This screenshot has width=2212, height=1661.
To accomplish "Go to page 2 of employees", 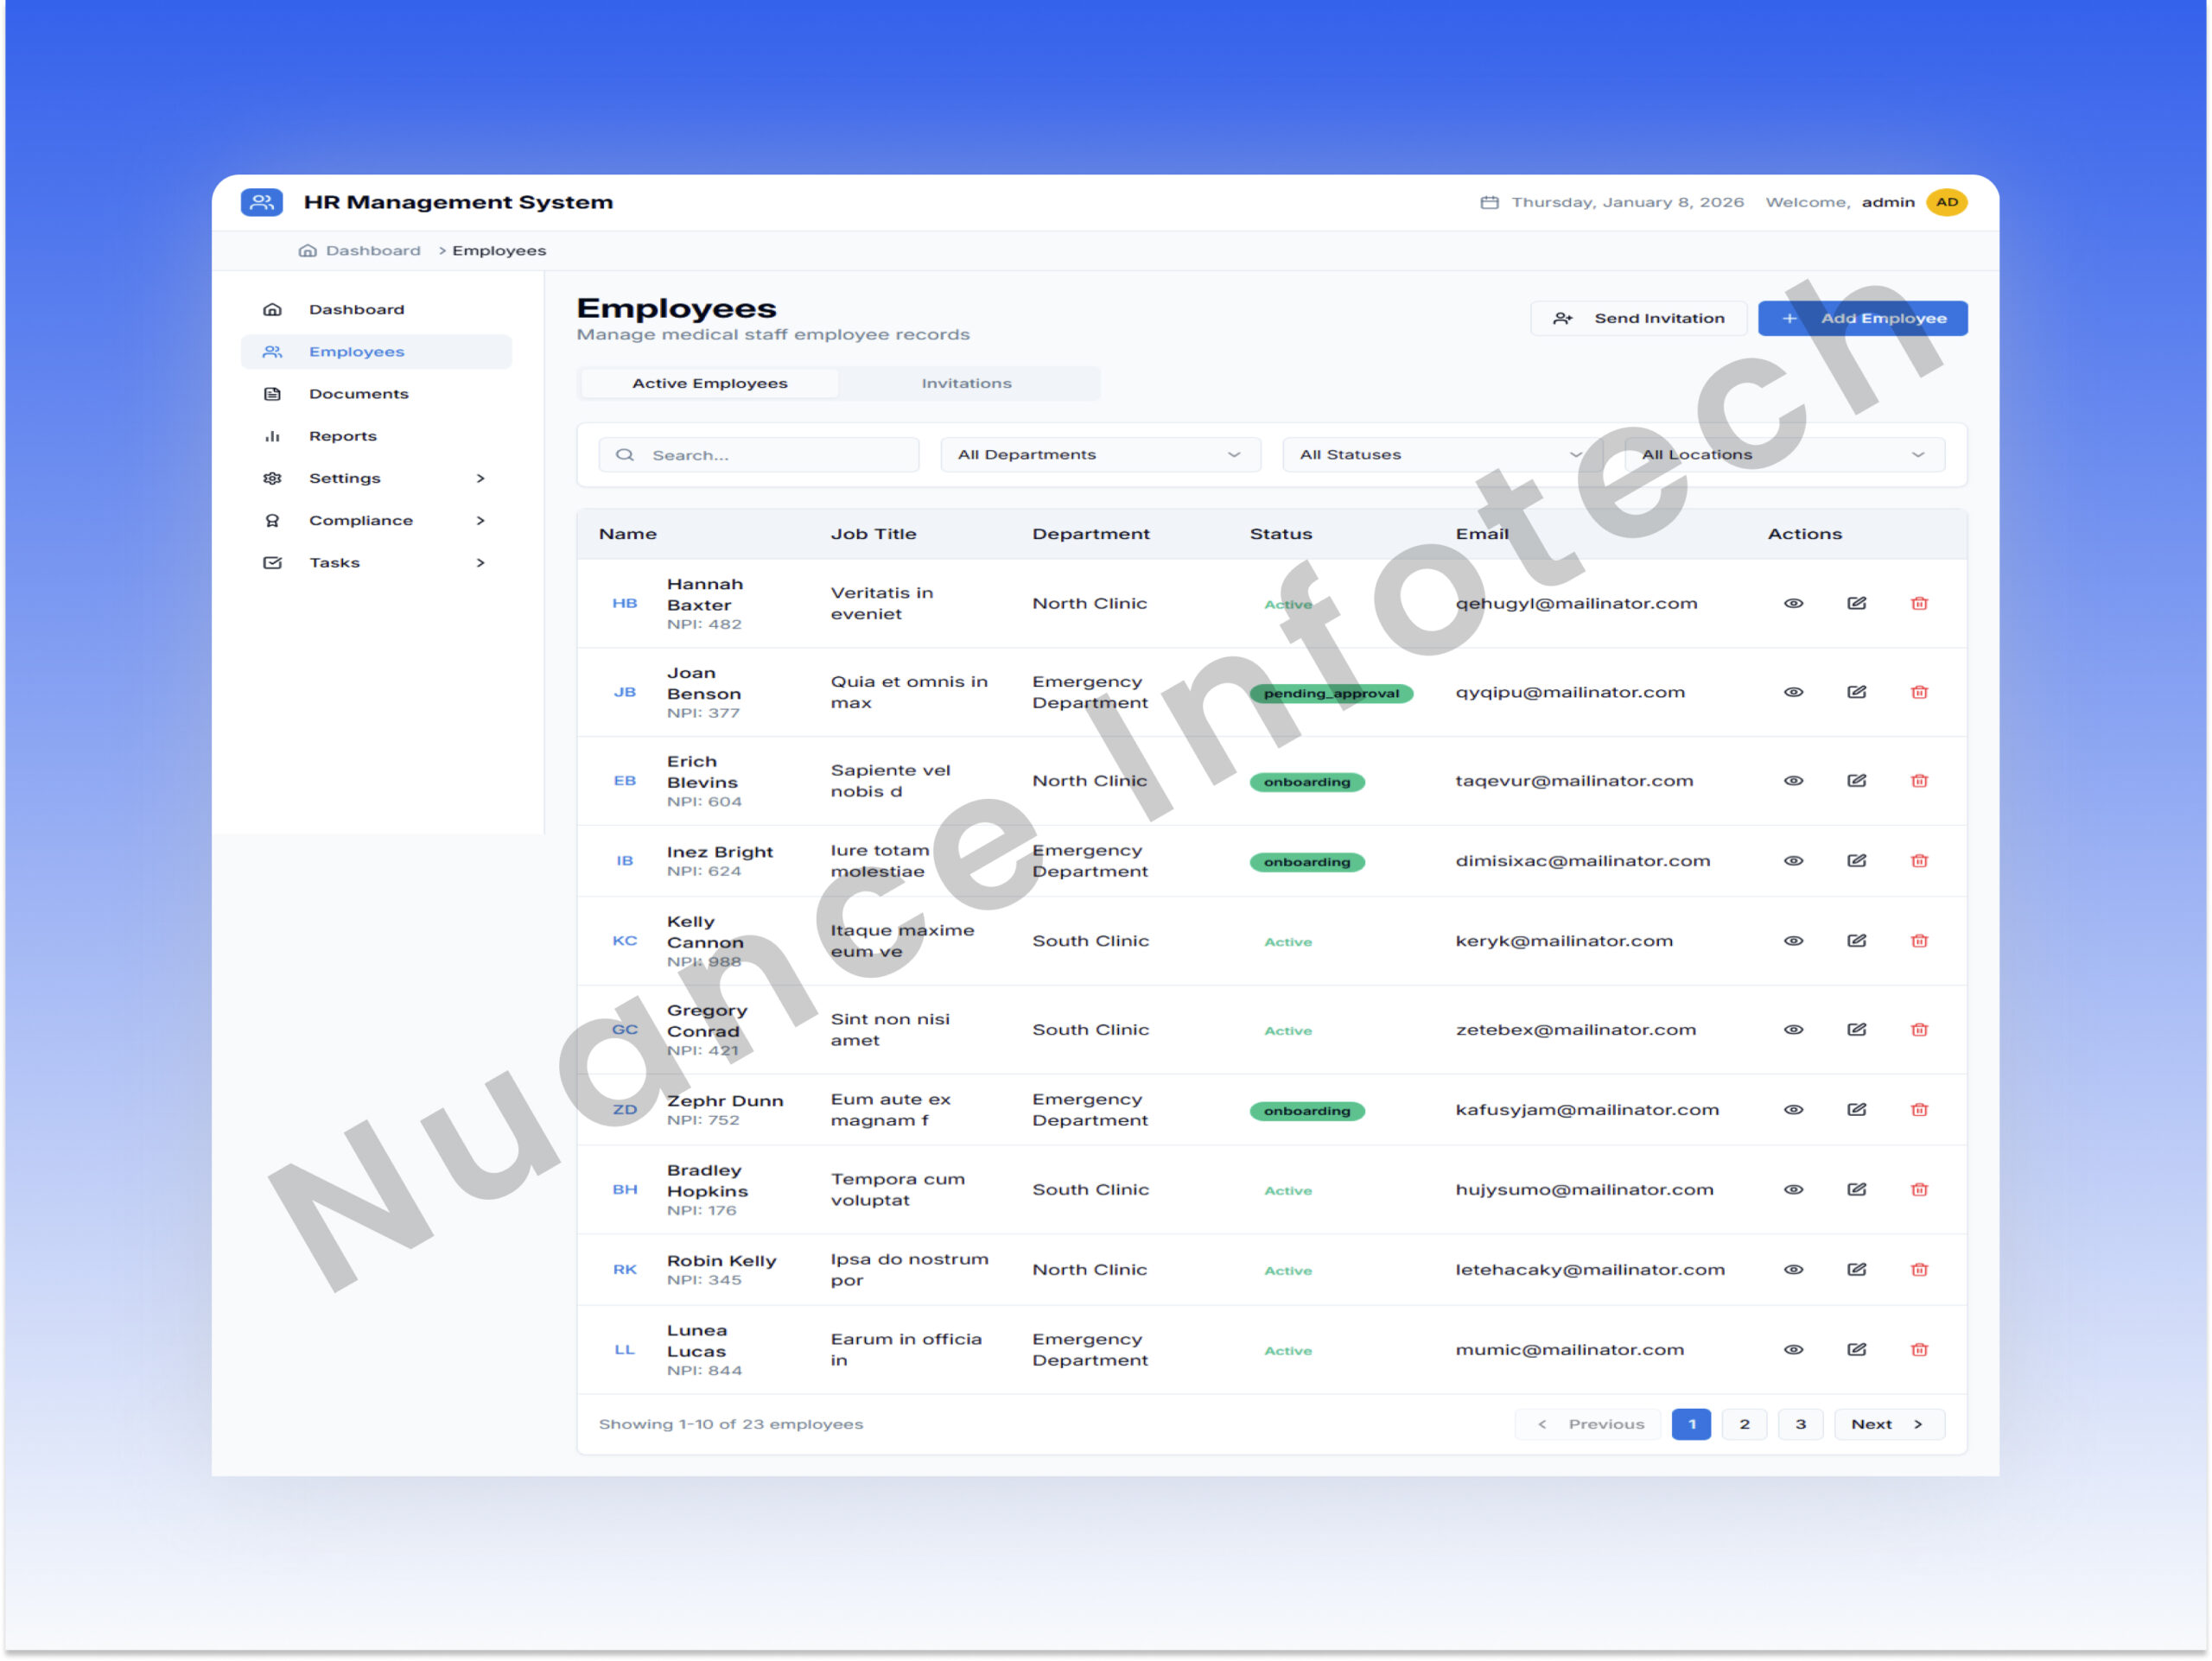I will 1744,1425.
